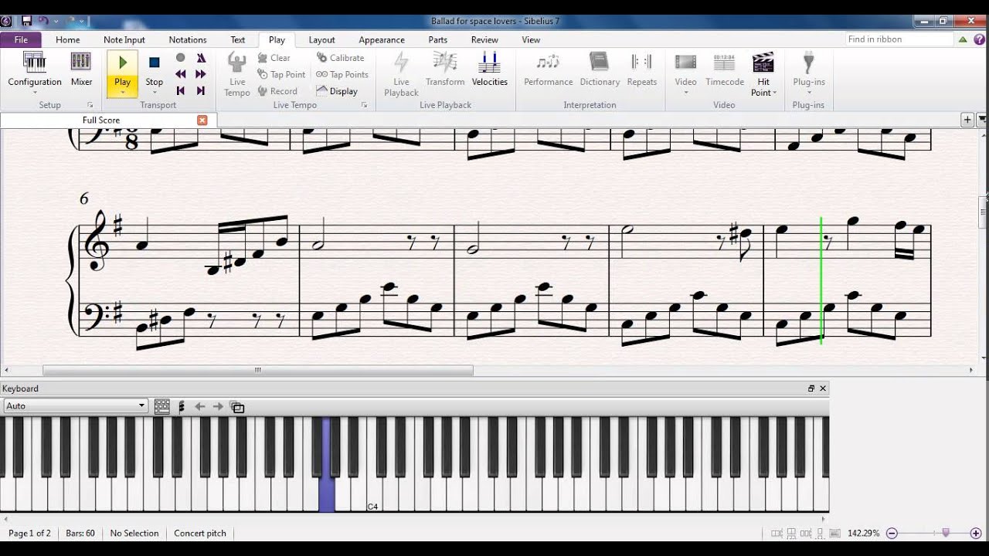This screenshot has height=556, width=989.
Task: Undo using the quick access arrow
Action: 43,21
